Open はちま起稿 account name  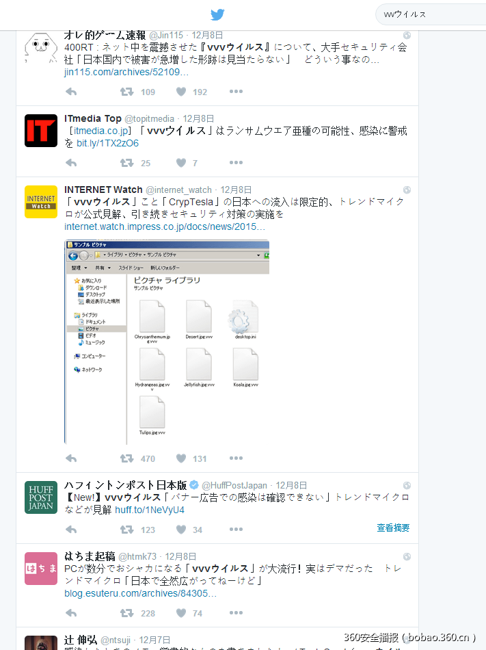pyautogui.click(x=90, y=556)
